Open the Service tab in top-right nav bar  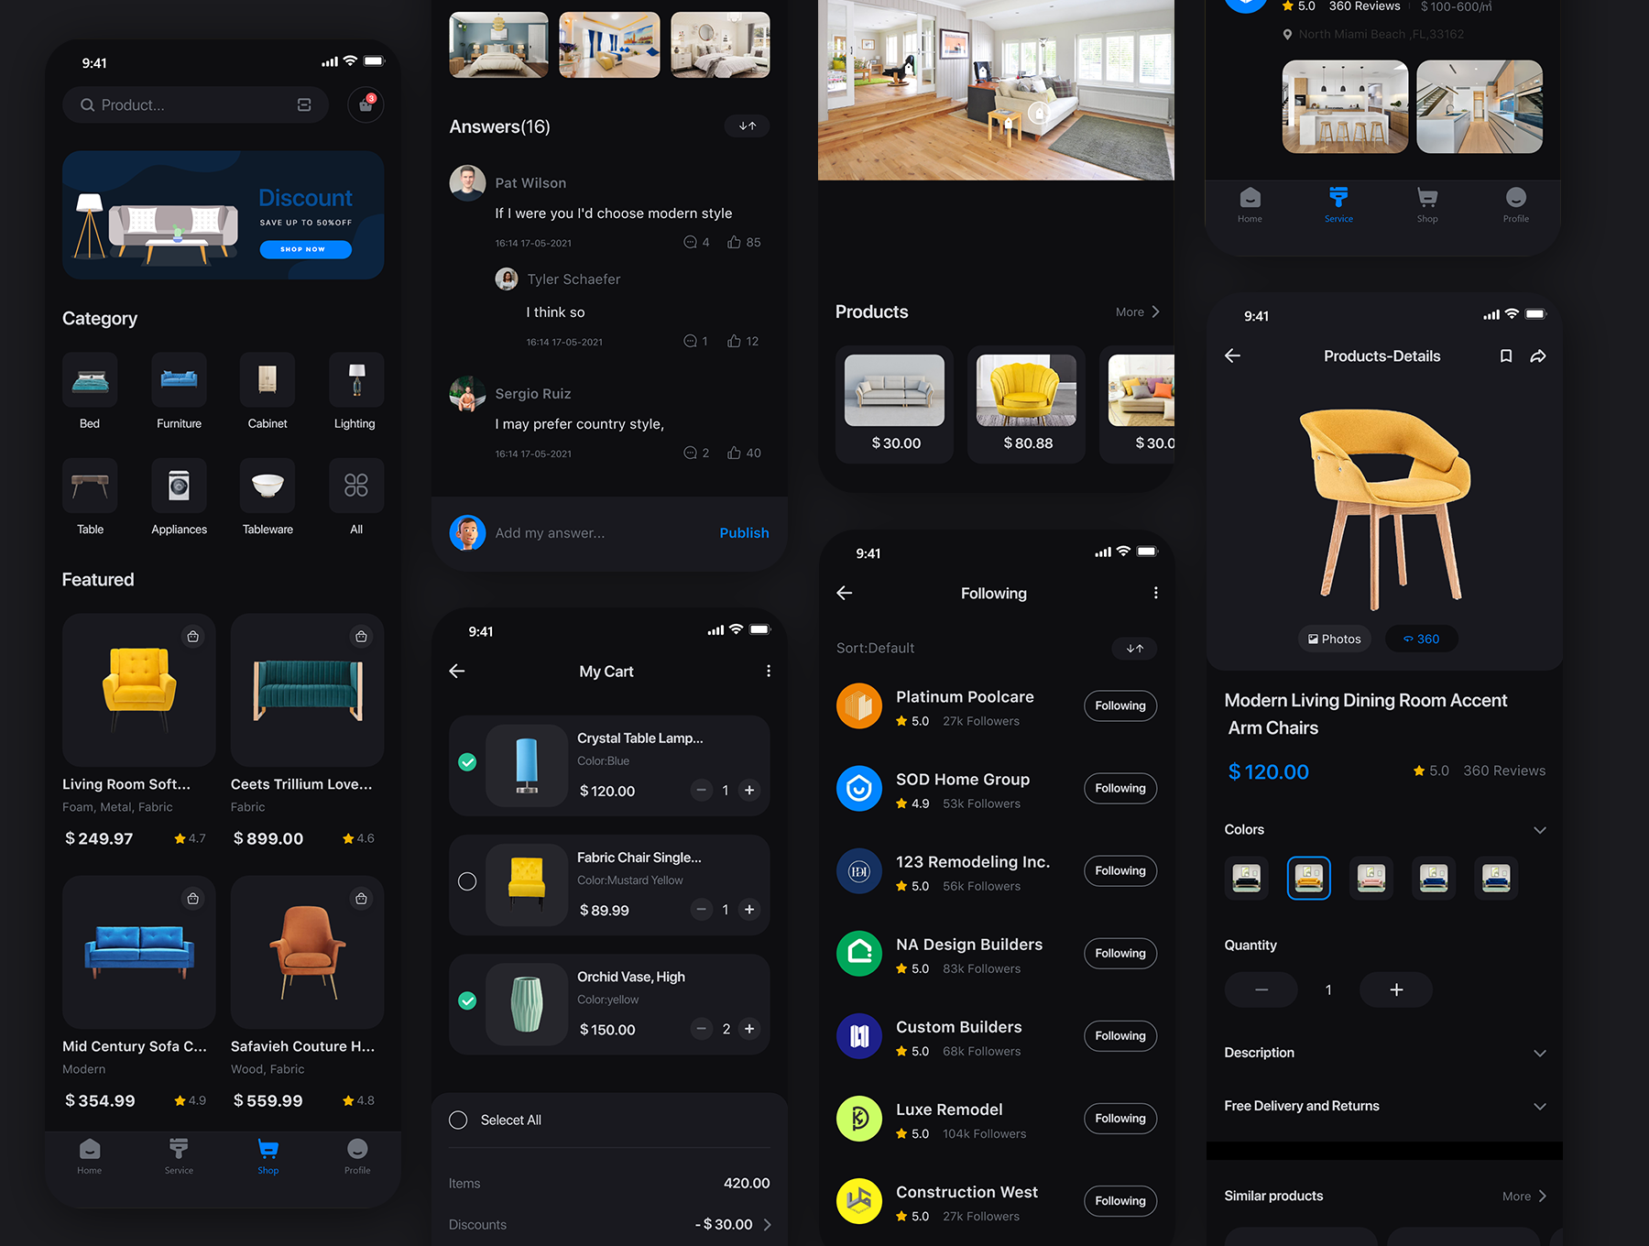tap(1338, 204)
